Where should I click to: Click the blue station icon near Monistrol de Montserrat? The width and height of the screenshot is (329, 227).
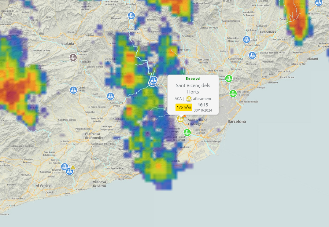point(131,16)
